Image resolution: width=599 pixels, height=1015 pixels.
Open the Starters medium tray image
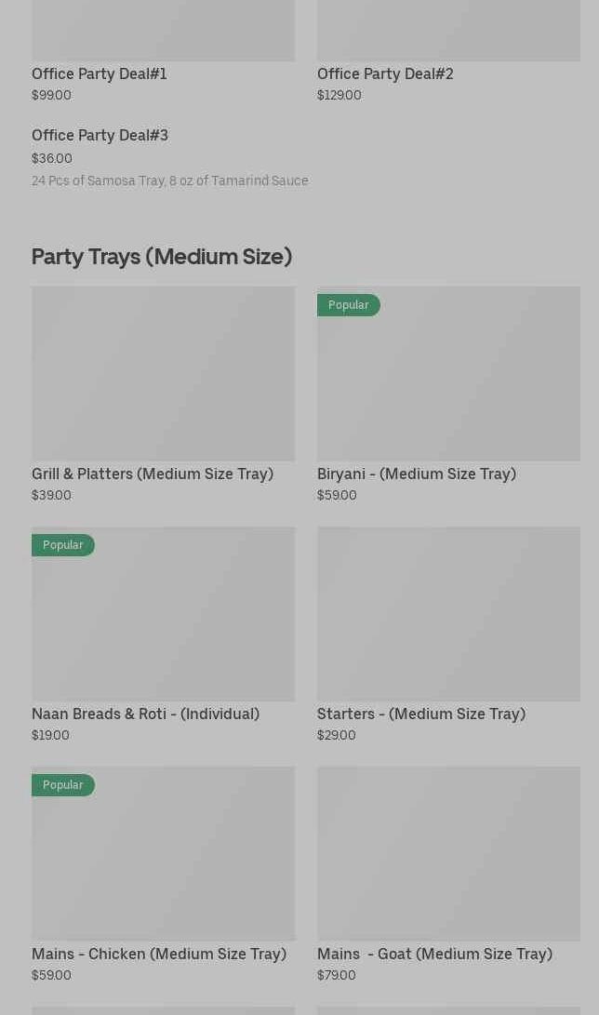coord(448,613)
